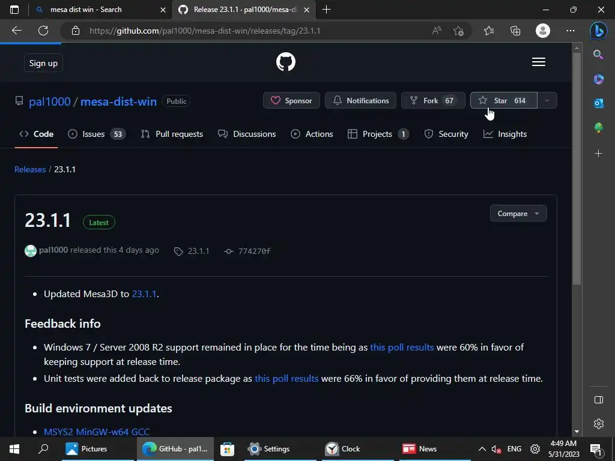Open Microsoft Store taskbar icon
The image size is (615, 461).
[227, 449]
